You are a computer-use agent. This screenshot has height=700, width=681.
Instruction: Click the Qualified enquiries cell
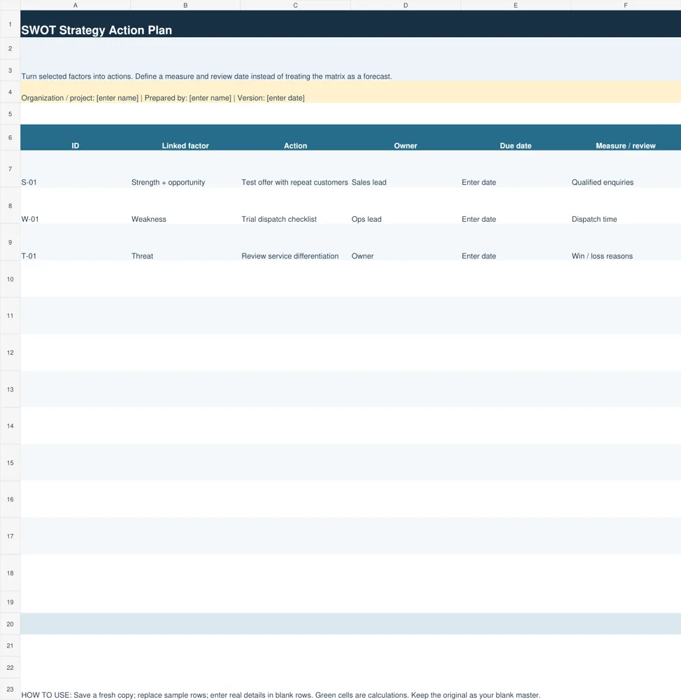pos(626,169)
